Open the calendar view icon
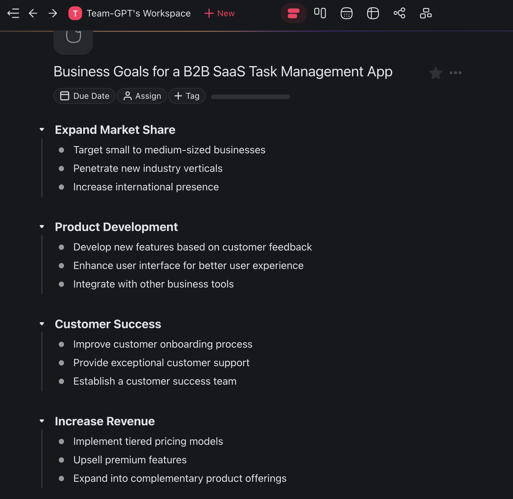Image resolution: width=513 pixels, height=499 pixels. pos(346,13)
